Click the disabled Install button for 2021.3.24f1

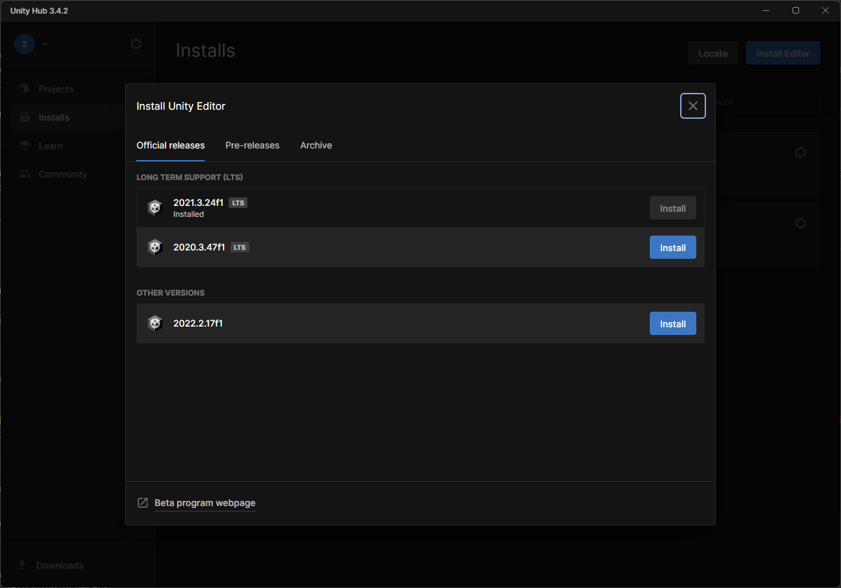pyautogui.click(x=672, y=208)
